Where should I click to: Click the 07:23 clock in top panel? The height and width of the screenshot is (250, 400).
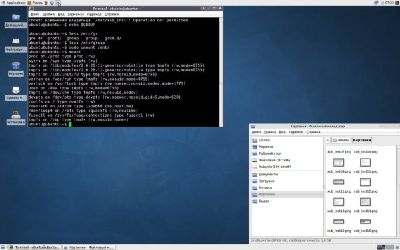click(389, 3)
